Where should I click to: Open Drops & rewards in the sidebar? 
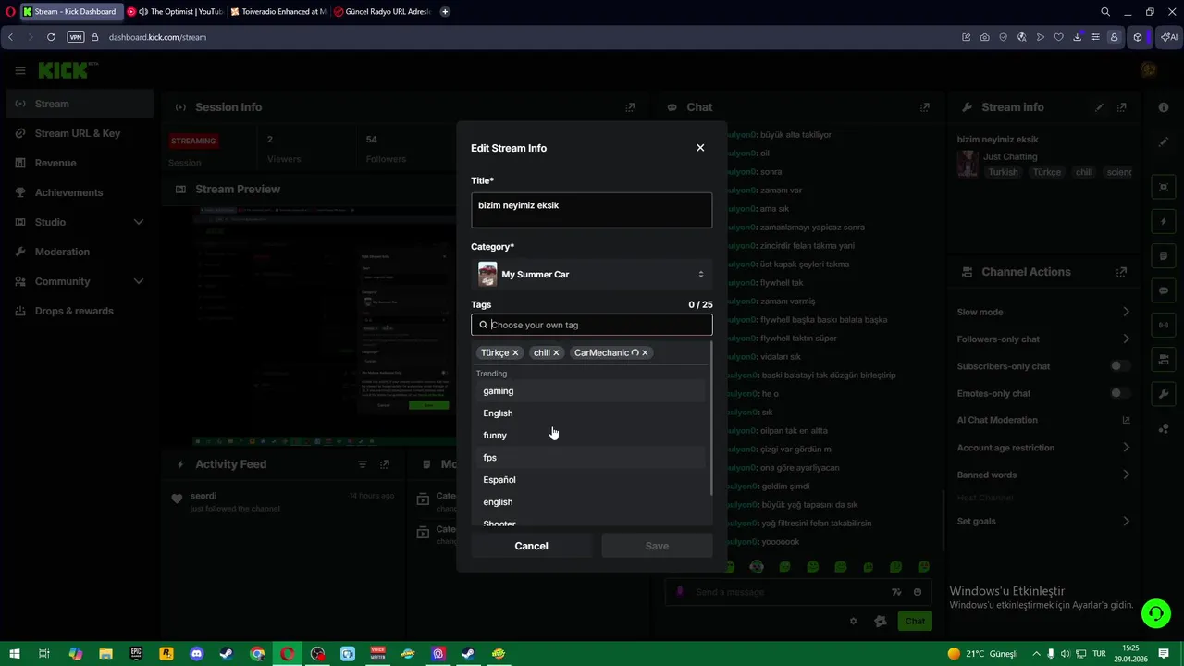click(x=79, y=311)
